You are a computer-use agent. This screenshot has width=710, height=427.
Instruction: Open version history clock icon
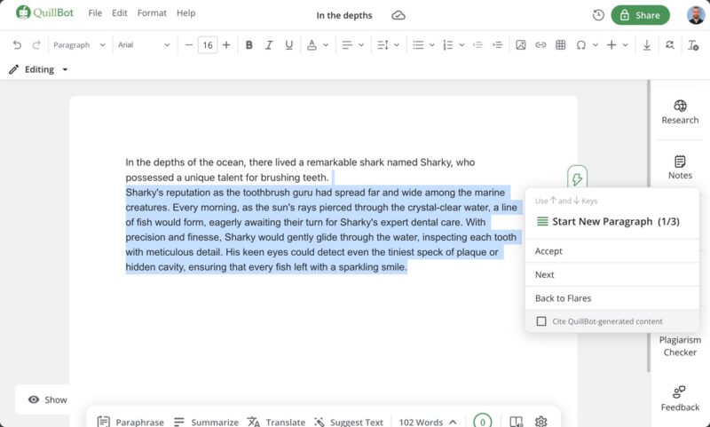point(598,15)
